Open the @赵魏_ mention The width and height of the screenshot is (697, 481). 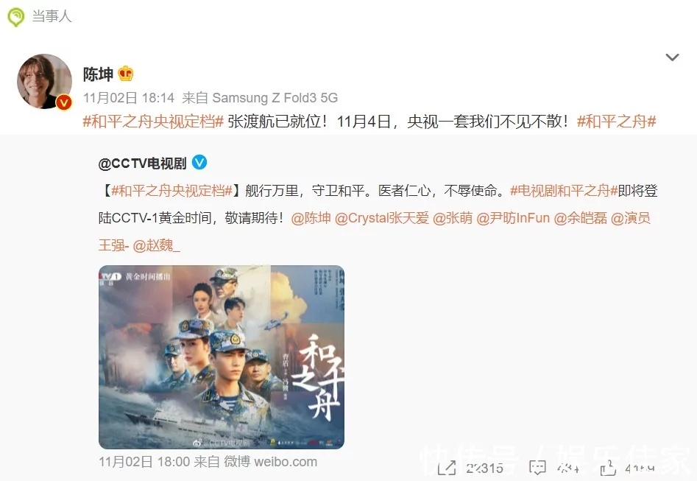point(157,245)
